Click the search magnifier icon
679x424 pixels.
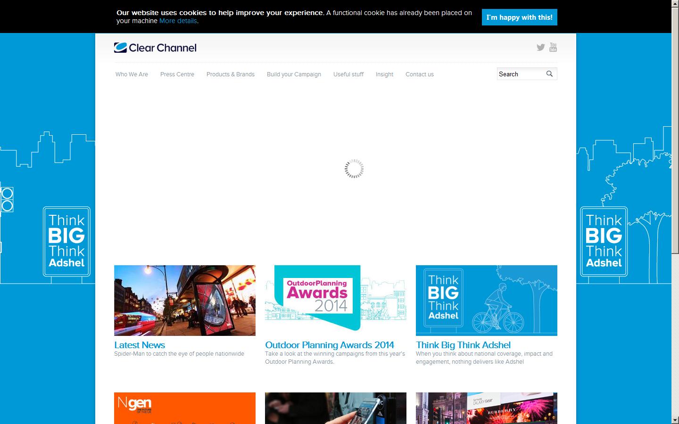549,73
